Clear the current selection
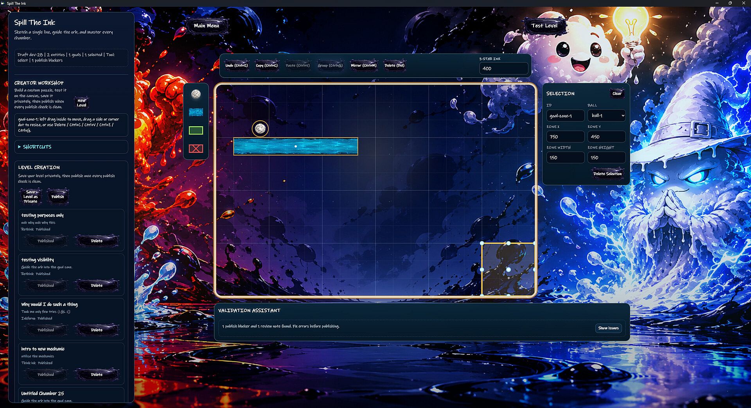This screenshot has height=408, width=751. [x=617, y=93]
